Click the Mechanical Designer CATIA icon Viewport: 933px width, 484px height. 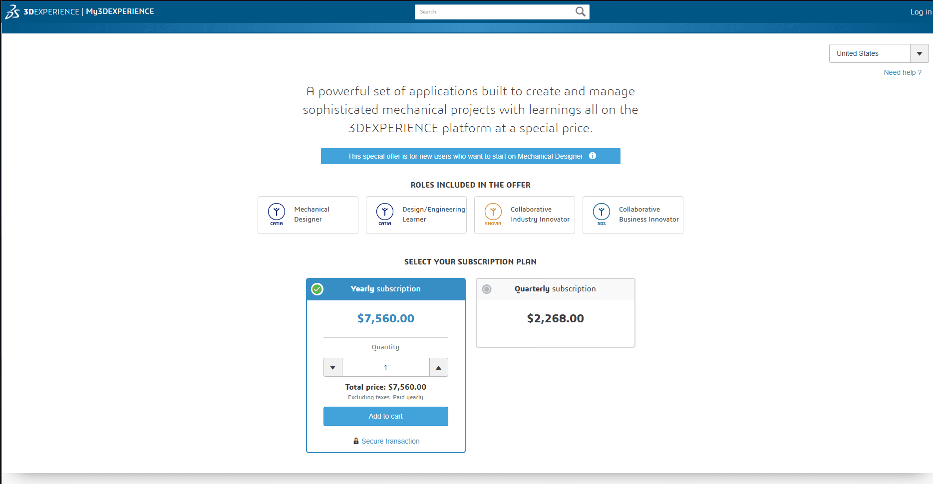point(277,214)
